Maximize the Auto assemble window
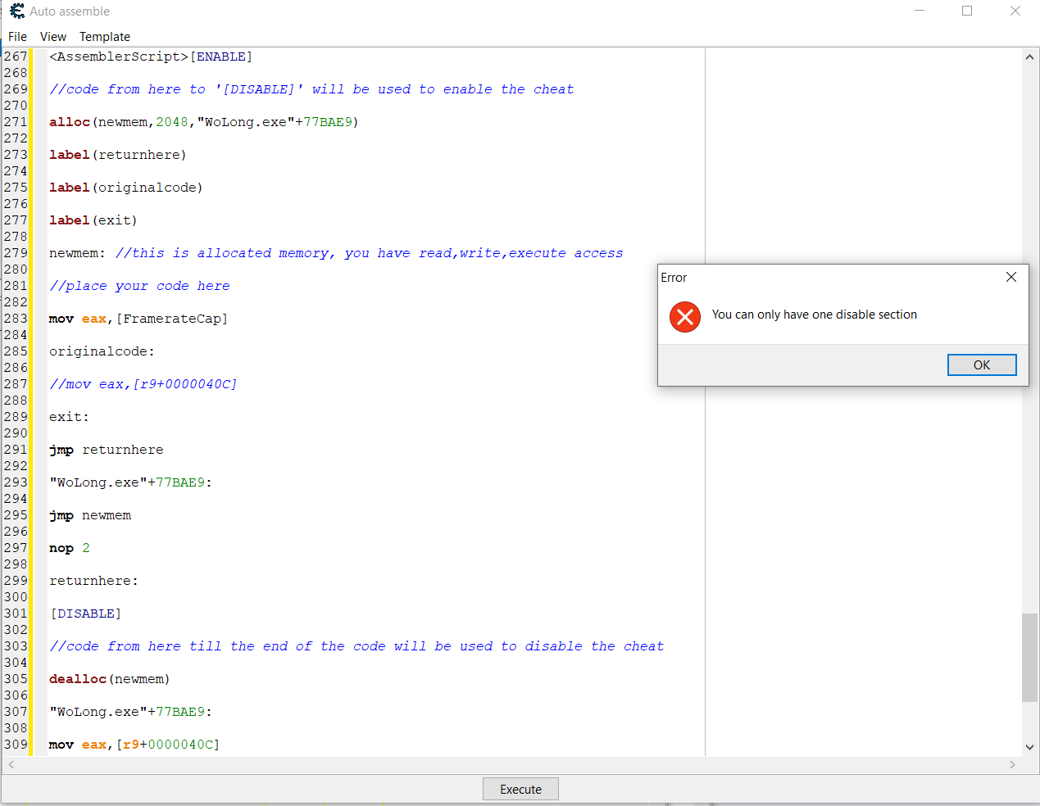This screenshot has width=1040, height=806. pos(967,11)
